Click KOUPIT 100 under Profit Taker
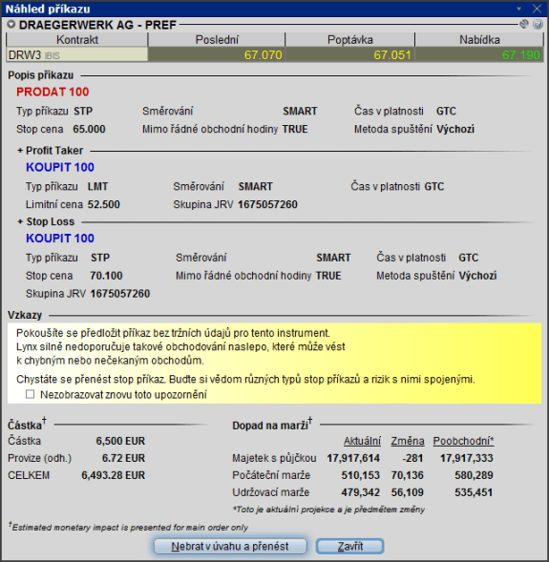Viewport: 549px width, 562px height. coord(60,167)
